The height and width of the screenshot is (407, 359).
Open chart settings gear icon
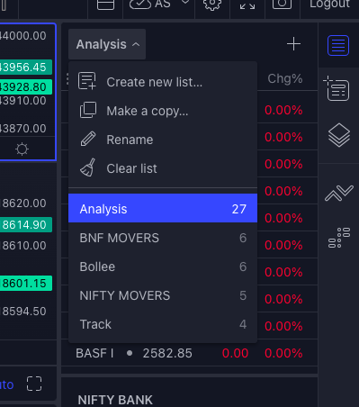212,5
